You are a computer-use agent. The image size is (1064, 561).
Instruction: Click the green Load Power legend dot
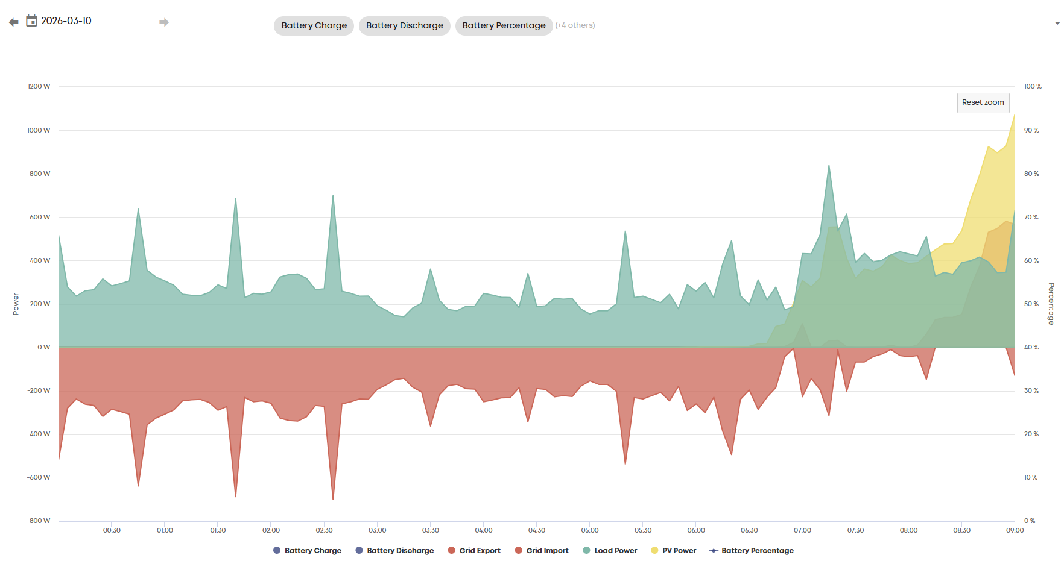click(586, 550)
